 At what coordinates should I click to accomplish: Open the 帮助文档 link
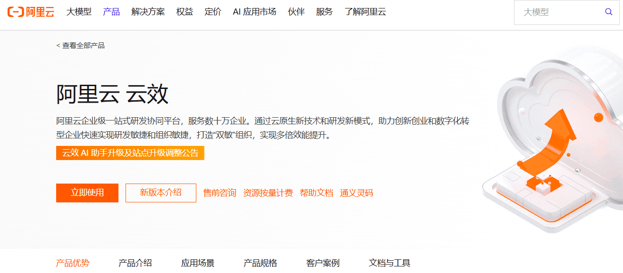(x=317, y=193)
